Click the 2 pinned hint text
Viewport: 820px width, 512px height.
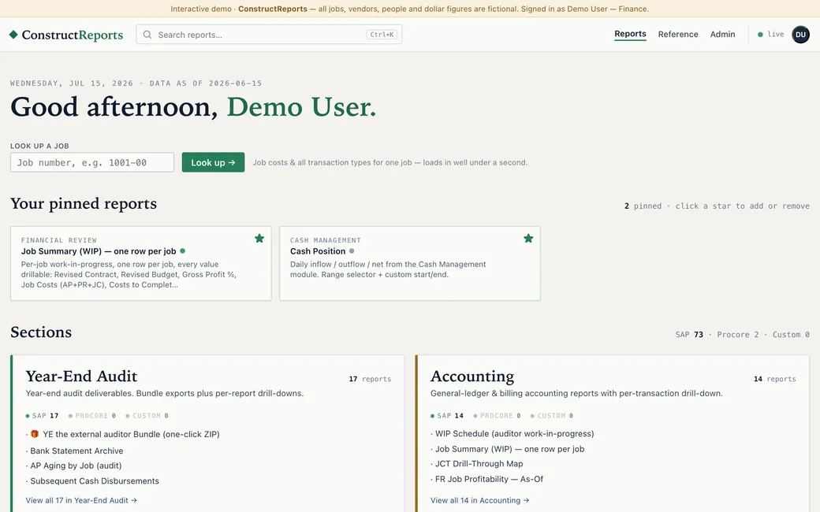tap(717, 206)
